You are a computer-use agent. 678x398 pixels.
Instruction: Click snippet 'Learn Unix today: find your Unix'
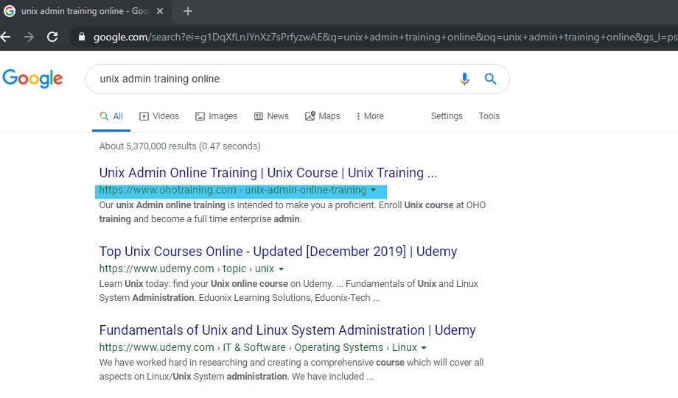(x=288, y=291)
